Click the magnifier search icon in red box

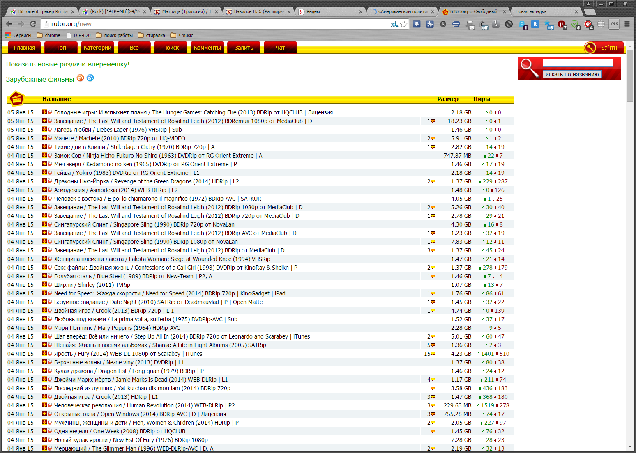[x=530, y=68]
